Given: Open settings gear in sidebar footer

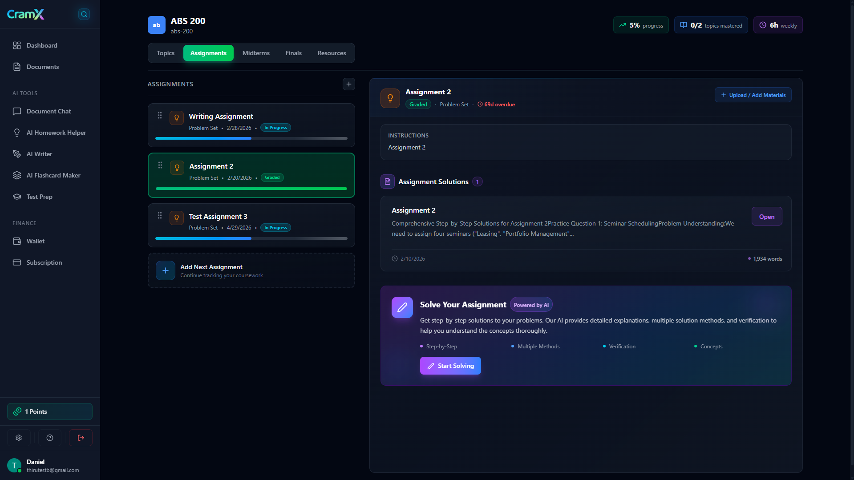Looking at the screenshot, I should 19,438.
